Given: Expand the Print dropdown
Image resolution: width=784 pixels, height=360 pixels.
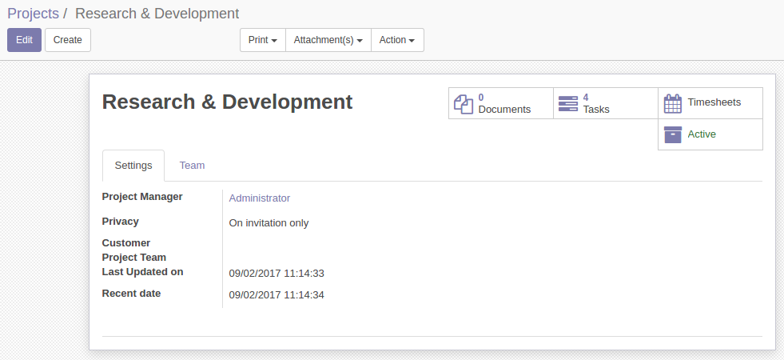Looking at the screenshot, I should 263,40.
